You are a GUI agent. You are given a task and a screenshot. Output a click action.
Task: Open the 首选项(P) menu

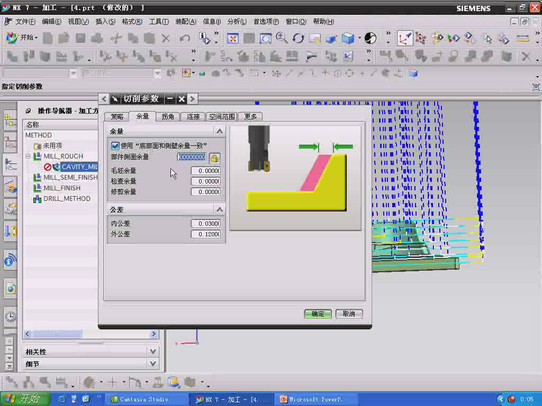click(x=266, y=22)
